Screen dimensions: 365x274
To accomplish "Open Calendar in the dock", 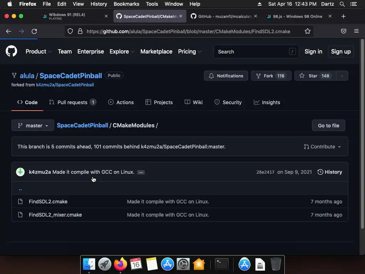I will click(x=136, y=264).
